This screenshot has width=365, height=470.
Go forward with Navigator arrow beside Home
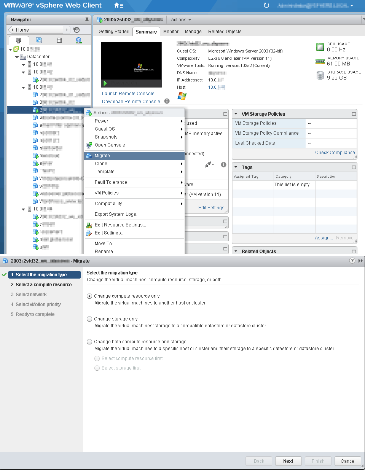click(67, 30)
